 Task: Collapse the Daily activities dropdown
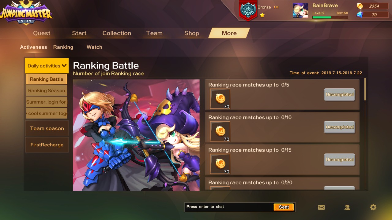(47, 66)
